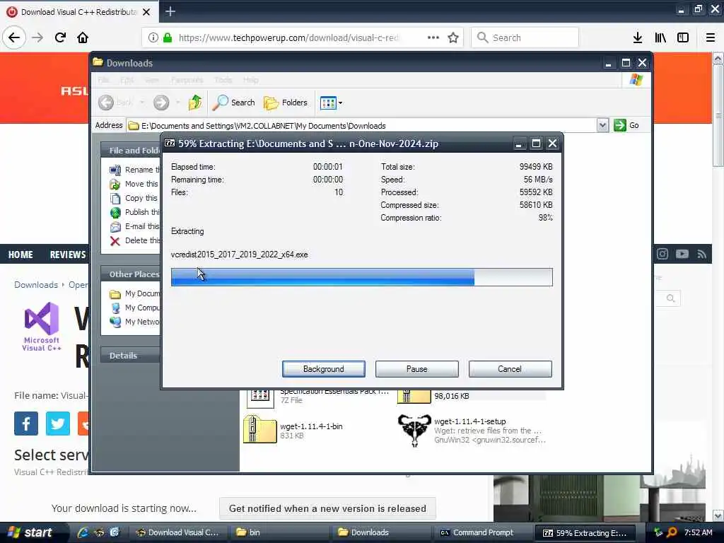Click E-mail this file task
This screenshot has height=543, width=724.
click(x=134, y=226)
